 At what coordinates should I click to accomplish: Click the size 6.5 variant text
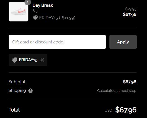point(35,11)
